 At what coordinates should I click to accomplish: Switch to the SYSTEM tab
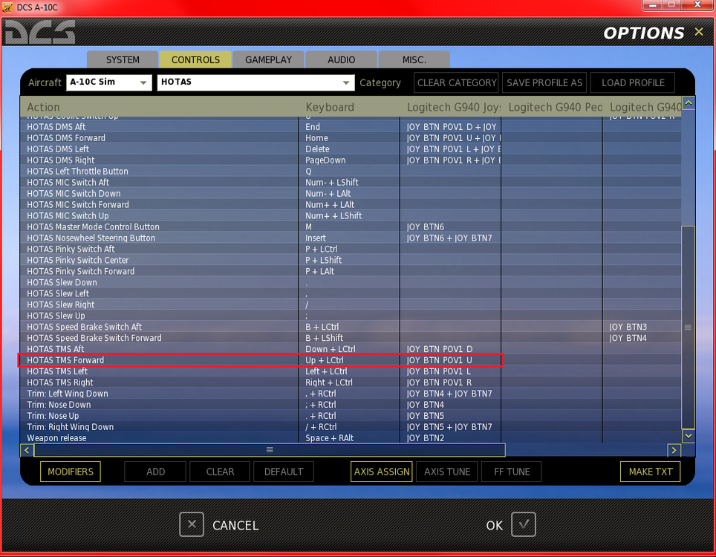(123, 60)
